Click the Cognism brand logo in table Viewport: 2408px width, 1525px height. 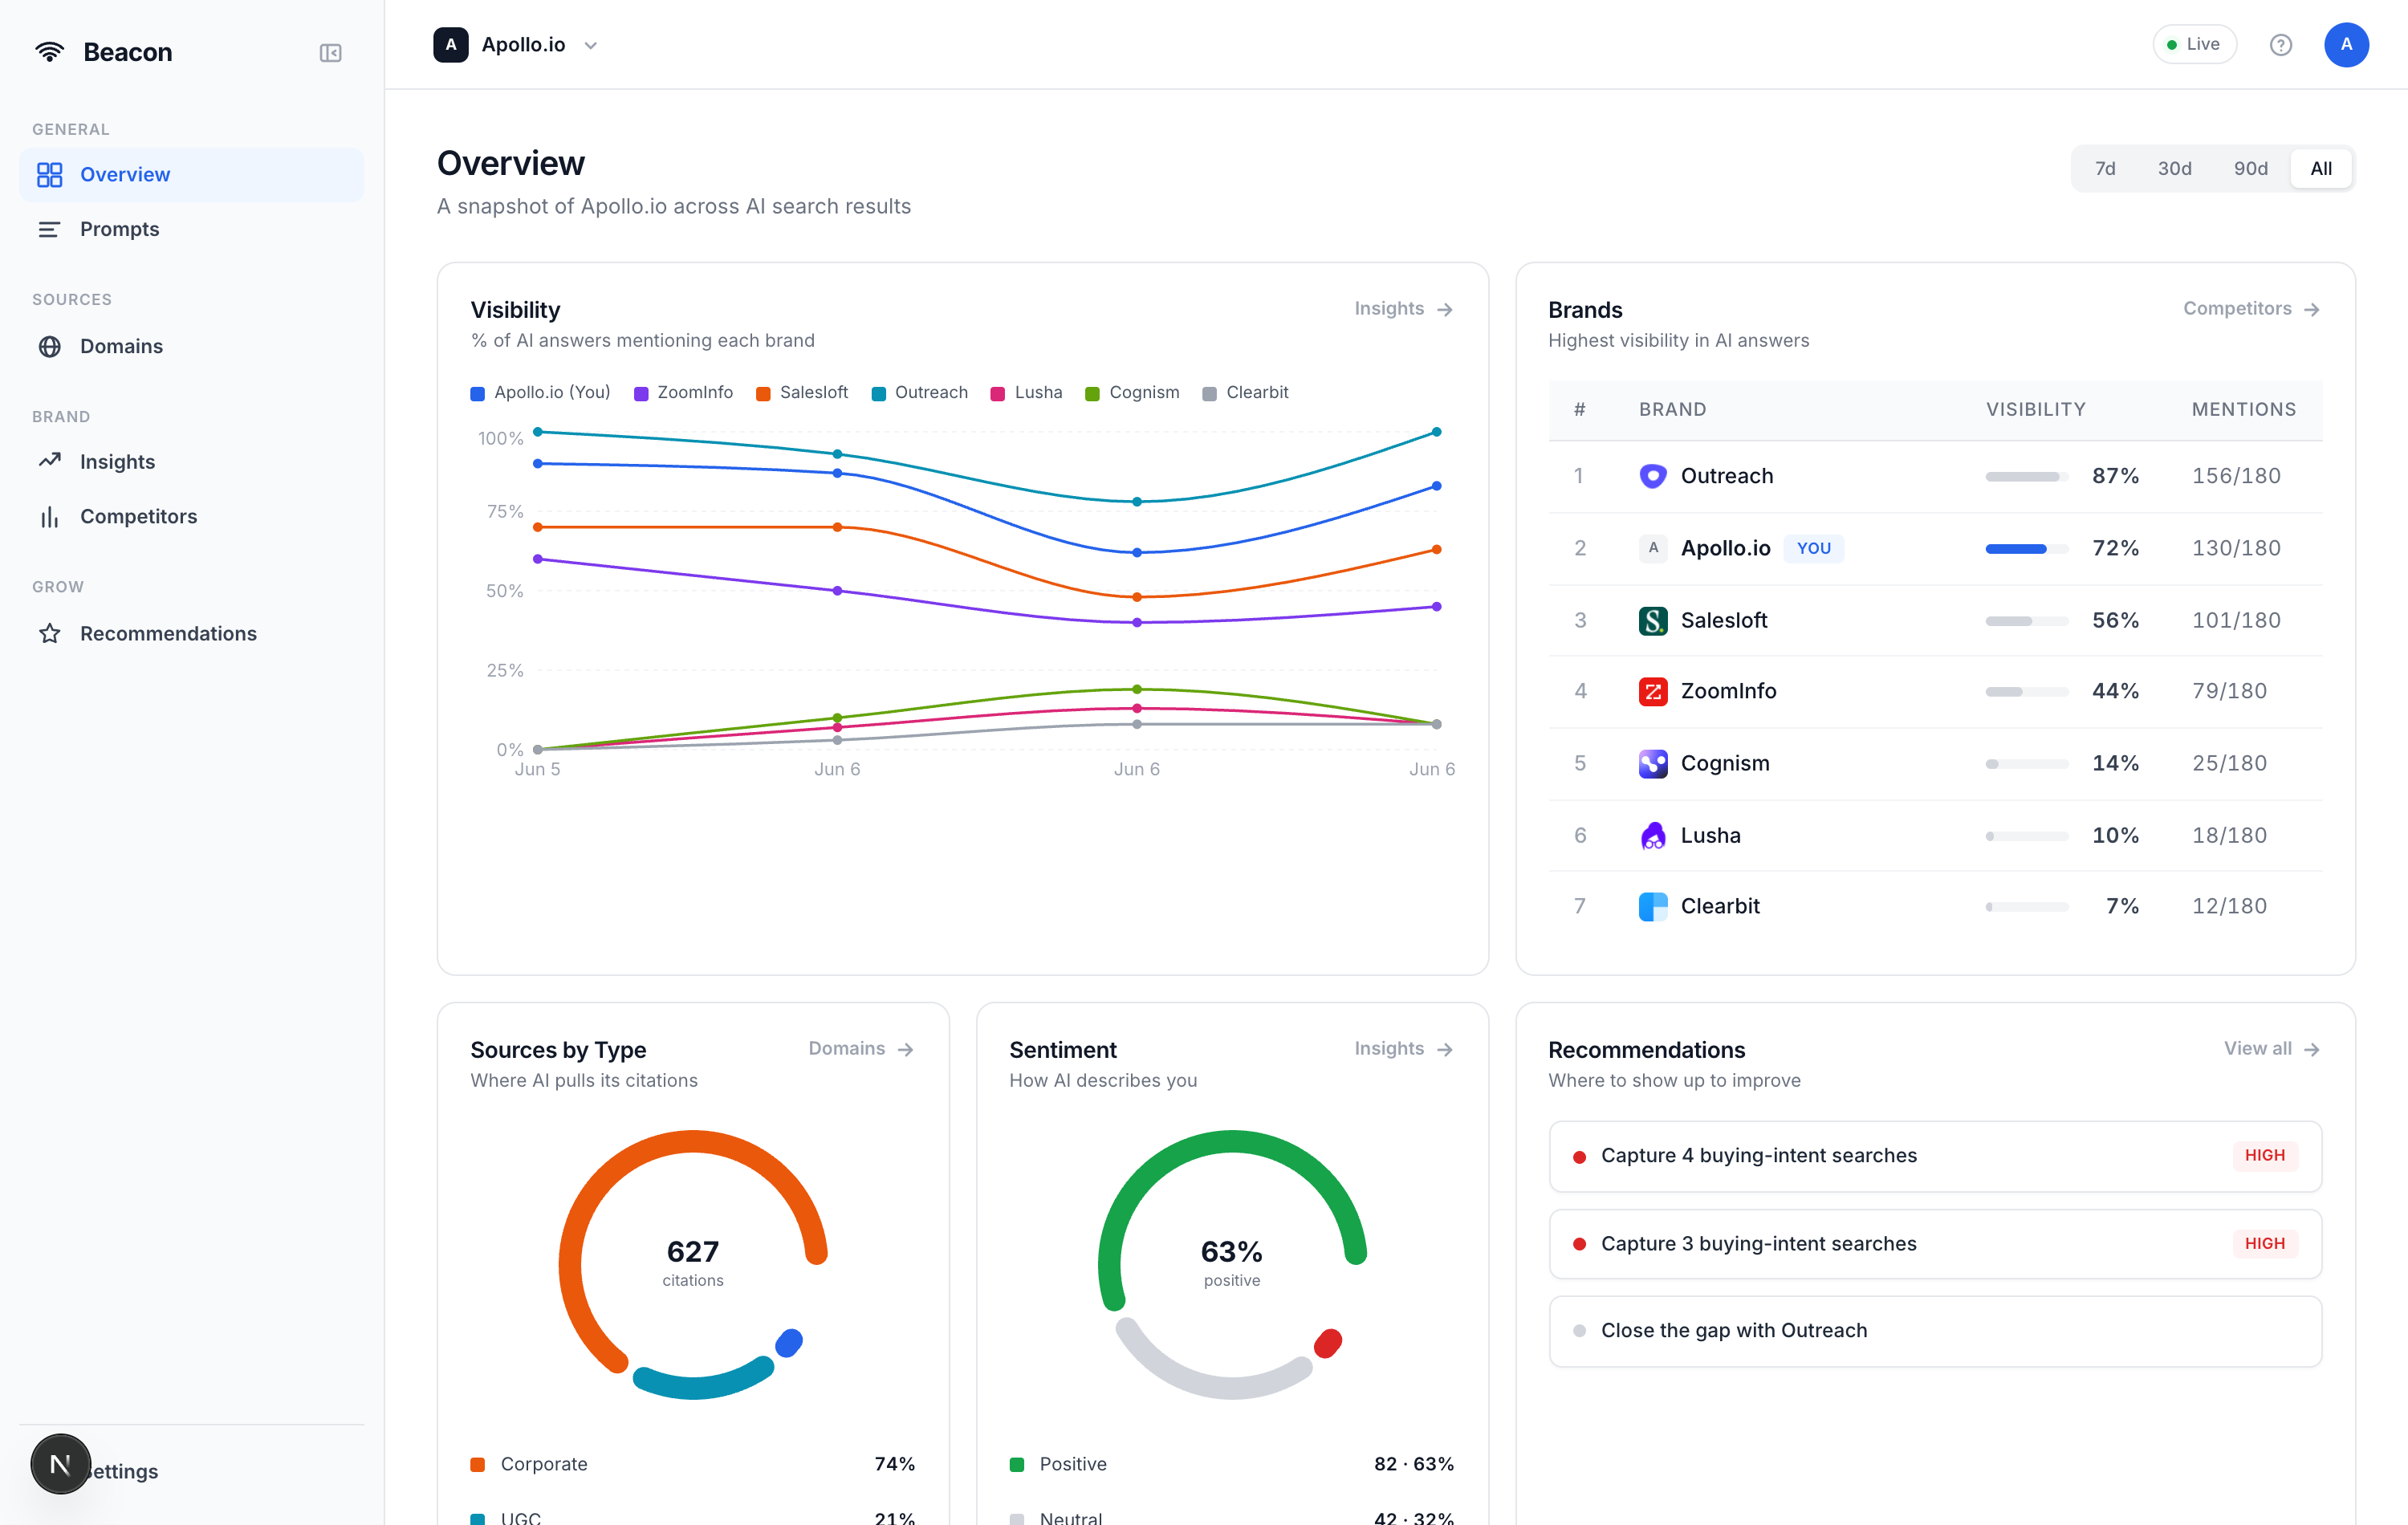coord(1653,763)
